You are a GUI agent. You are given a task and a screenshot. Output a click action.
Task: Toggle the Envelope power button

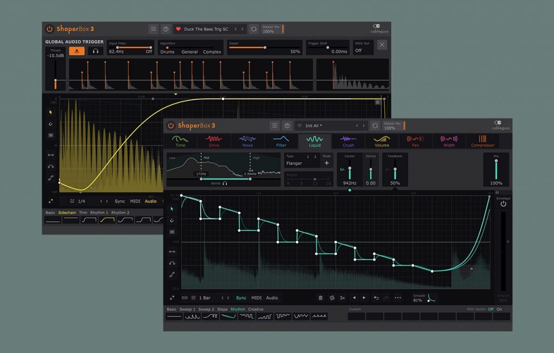point(503,204)
